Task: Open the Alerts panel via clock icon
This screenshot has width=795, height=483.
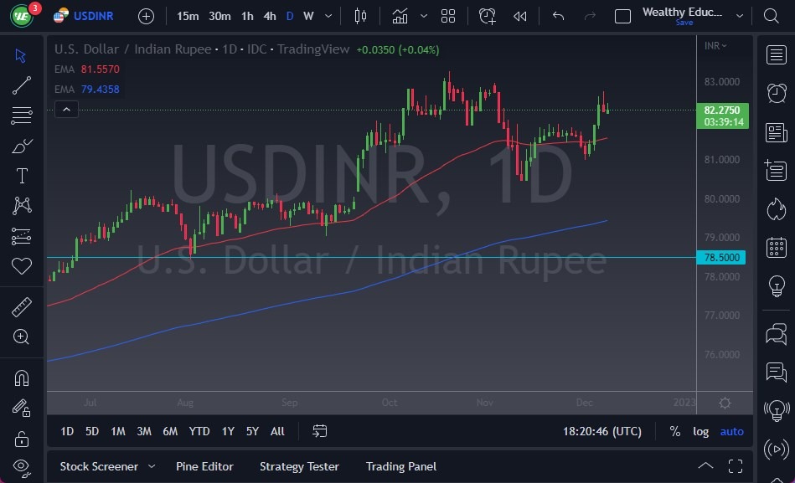Action: [x=777, y=93]
